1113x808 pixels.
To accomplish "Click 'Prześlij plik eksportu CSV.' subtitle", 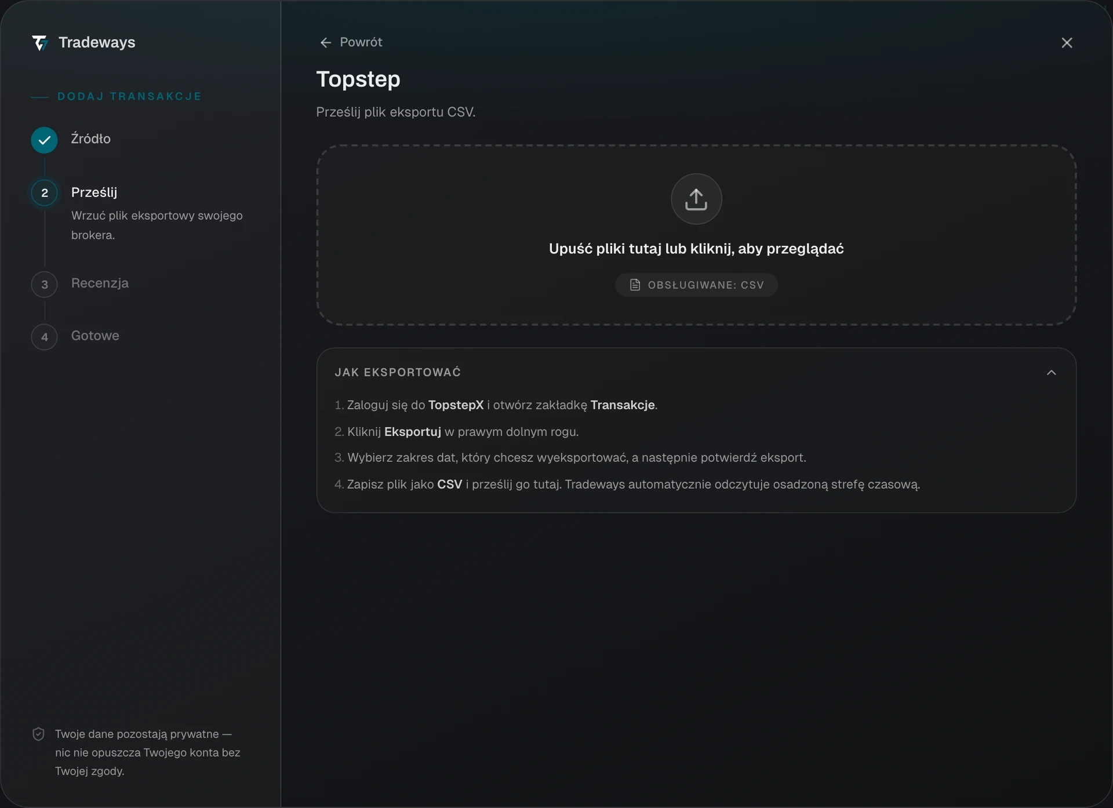I will [396, 112].
